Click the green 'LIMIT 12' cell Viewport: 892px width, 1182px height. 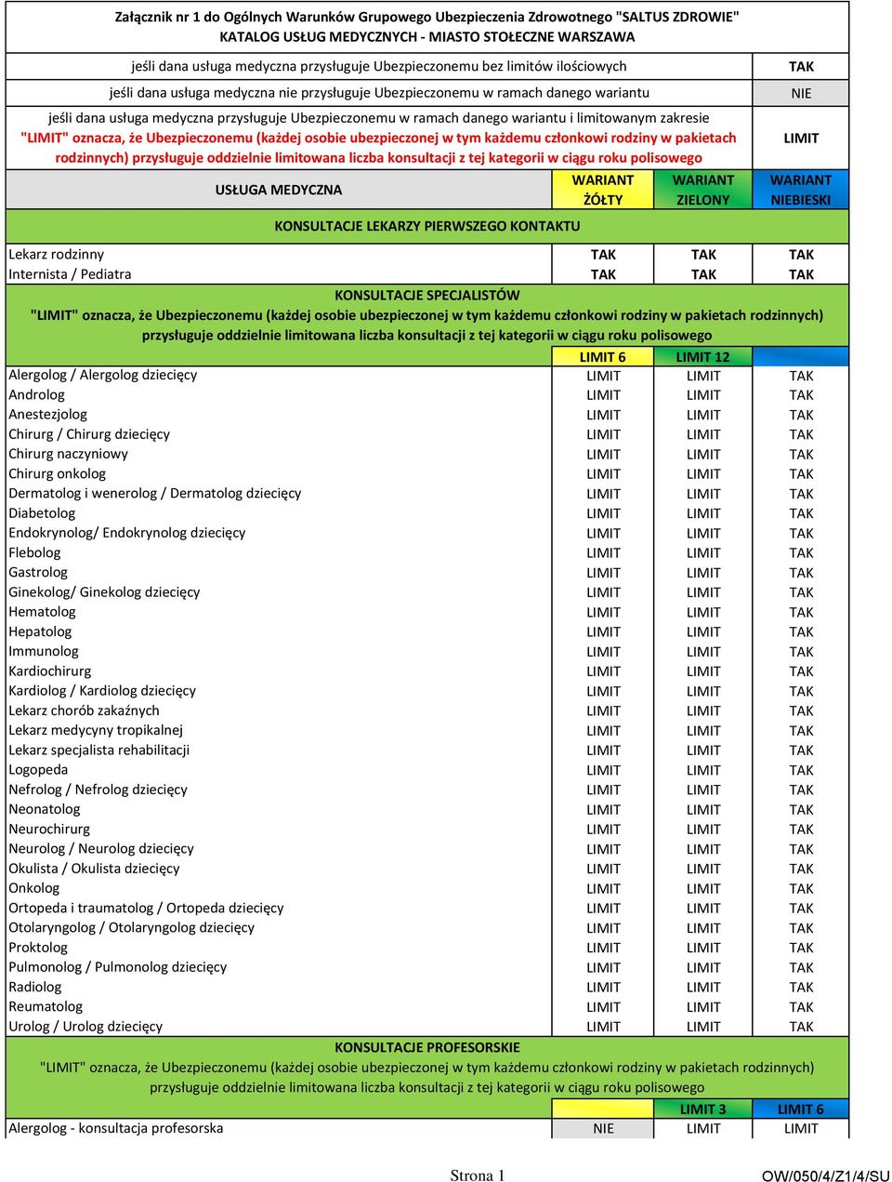(x=703, y=357)
